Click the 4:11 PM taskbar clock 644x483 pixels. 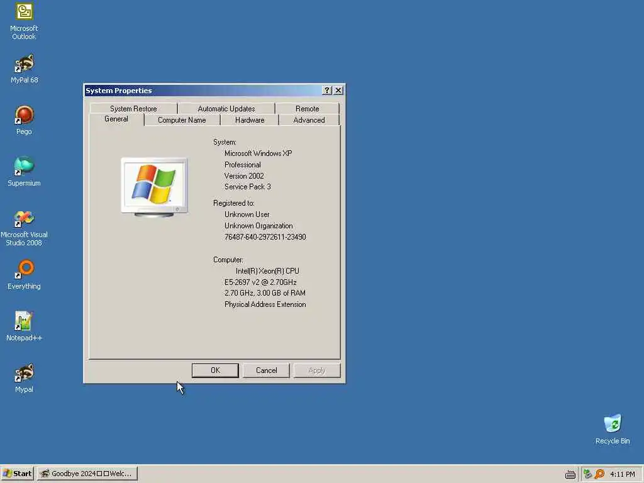coord(622,474)
